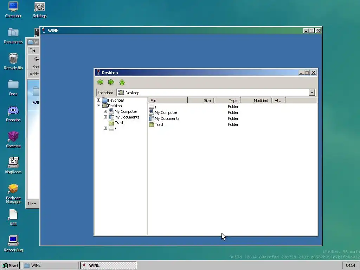
Task: Select the 'Trash' file list name
Action: point(159,124)
